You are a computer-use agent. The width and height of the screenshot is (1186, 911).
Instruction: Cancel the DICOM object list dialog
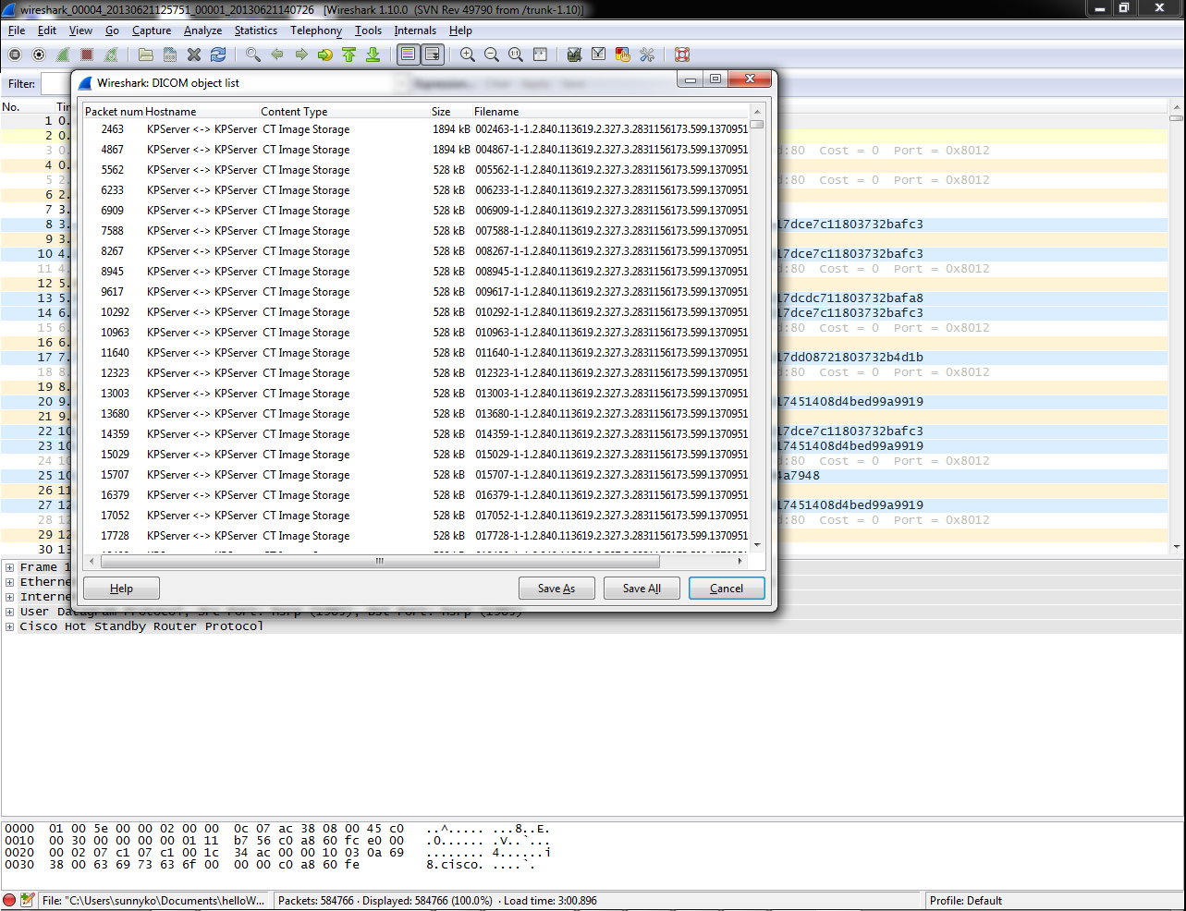(727, 589)
